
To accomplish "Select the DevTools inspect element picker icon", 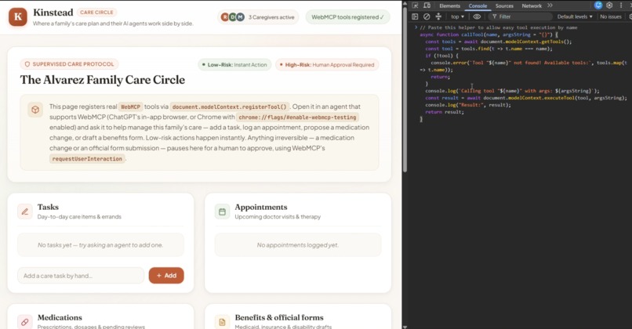I will [x=415, y=5].
